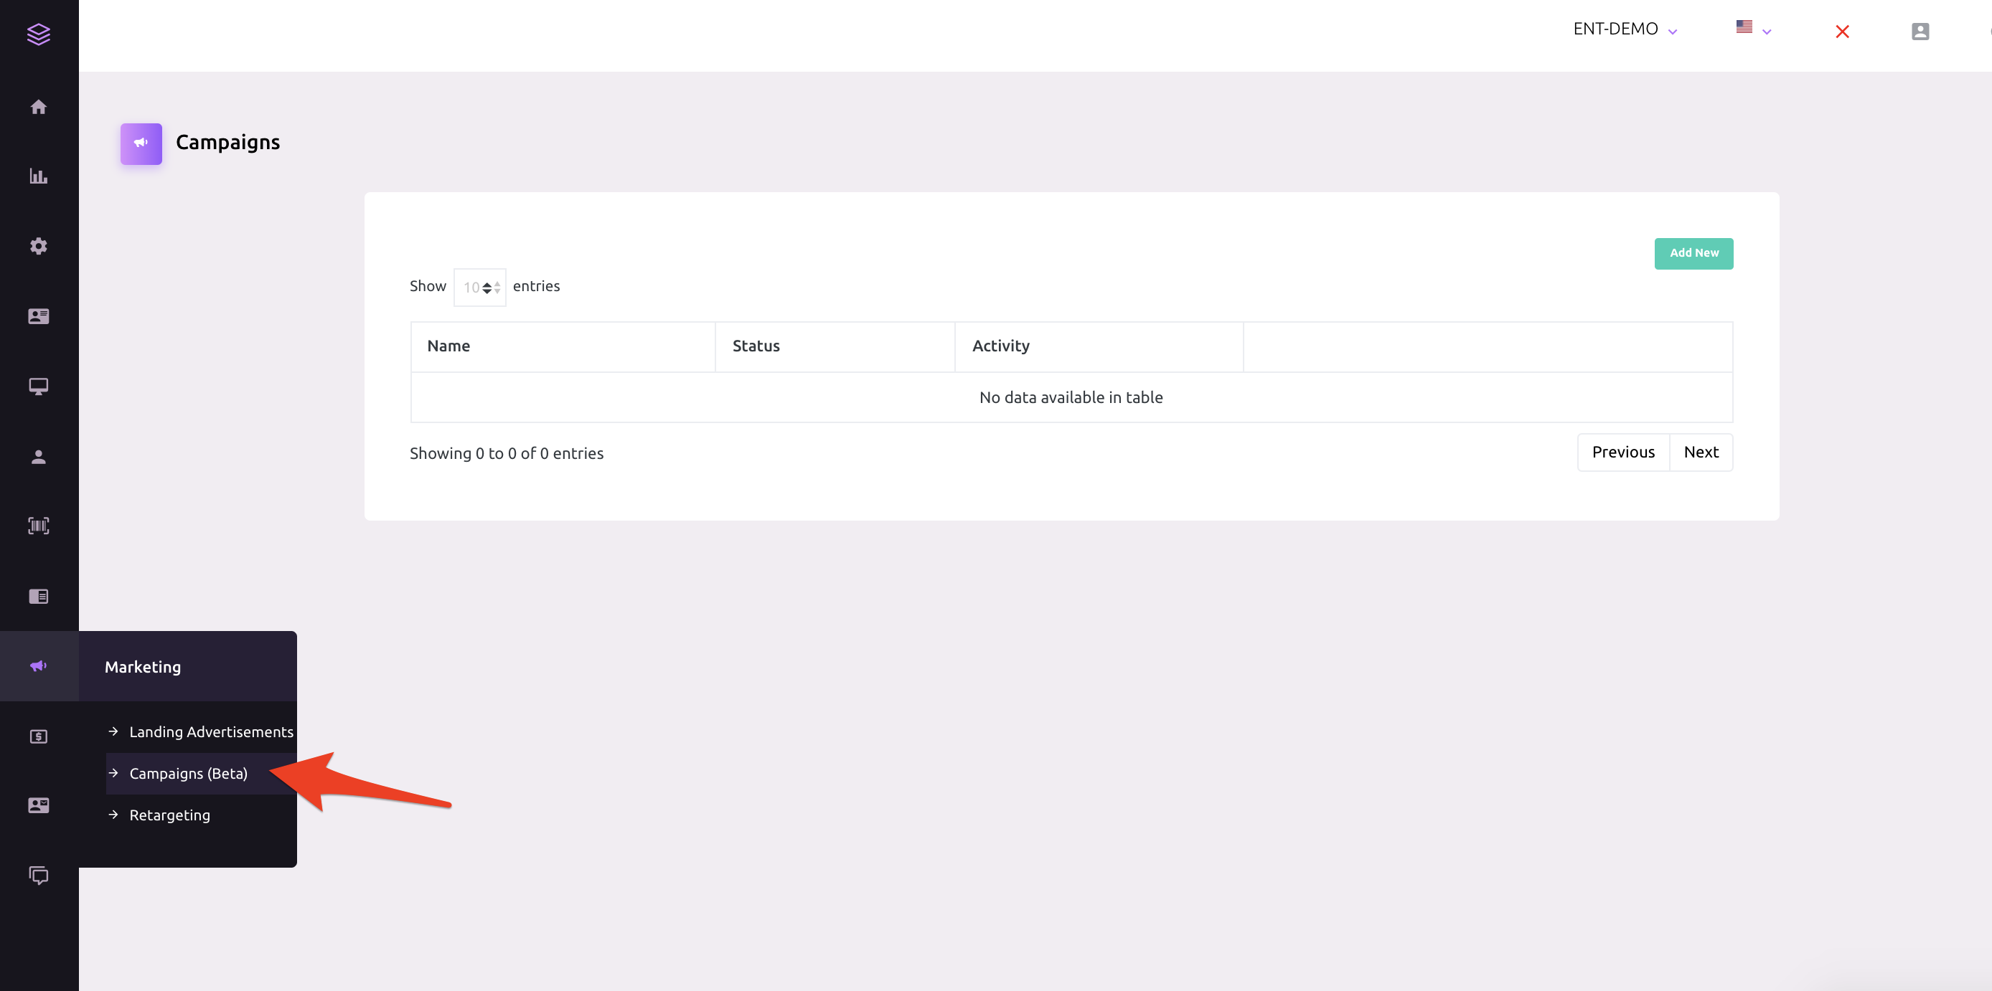Screen dimensions: 1992x991
Task: Open the dollar bill payments sidebar icon
Action: point(39,736)
